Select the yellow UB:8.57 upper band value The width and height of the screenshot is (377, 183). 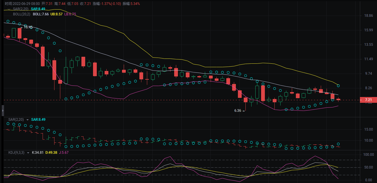click(56, 14)
